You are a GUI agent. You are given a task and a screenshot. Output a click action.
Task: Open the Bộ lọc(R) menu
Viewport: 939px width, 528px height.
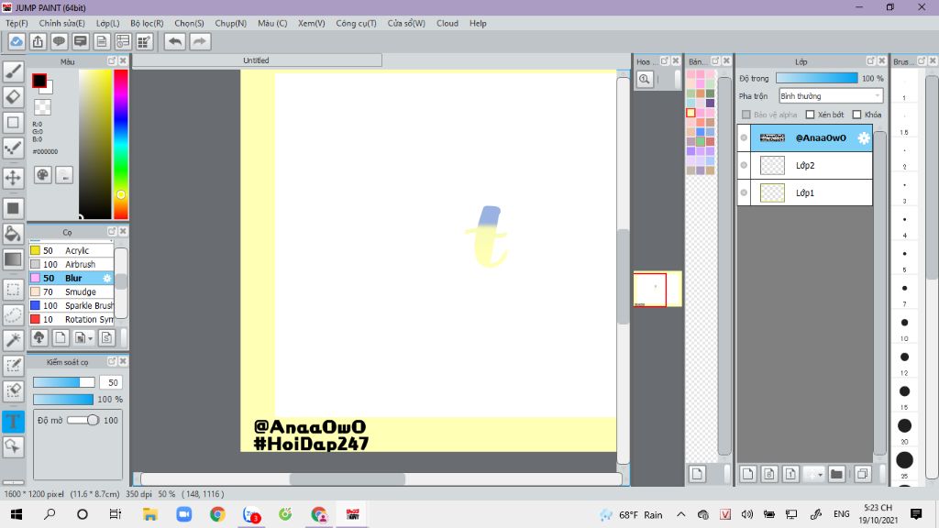click(147, 23)
